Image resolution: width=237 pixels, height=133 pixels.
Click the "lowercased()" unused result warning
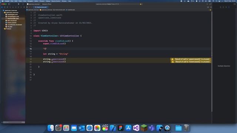tap(191, 62)
